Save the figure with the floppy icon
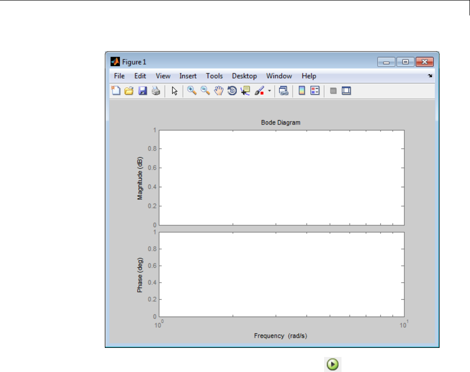Viewport: 470px width, 372px height. pyautogui.click(x=142, y=90)
